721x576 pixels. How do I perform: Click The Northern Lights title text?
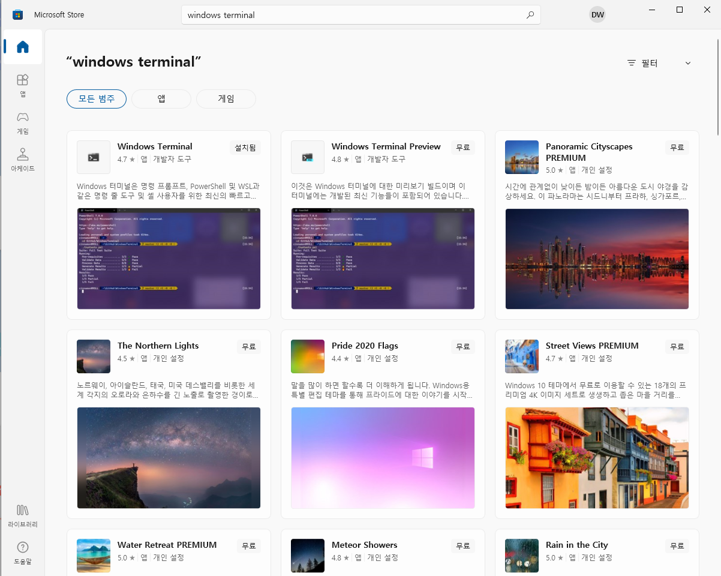pos(158,346)
